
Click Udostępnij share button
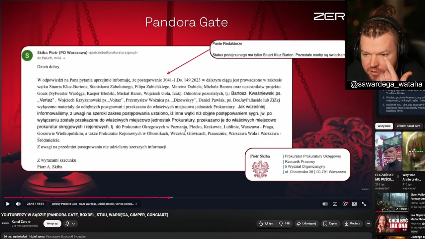click(x=306, y=223)
